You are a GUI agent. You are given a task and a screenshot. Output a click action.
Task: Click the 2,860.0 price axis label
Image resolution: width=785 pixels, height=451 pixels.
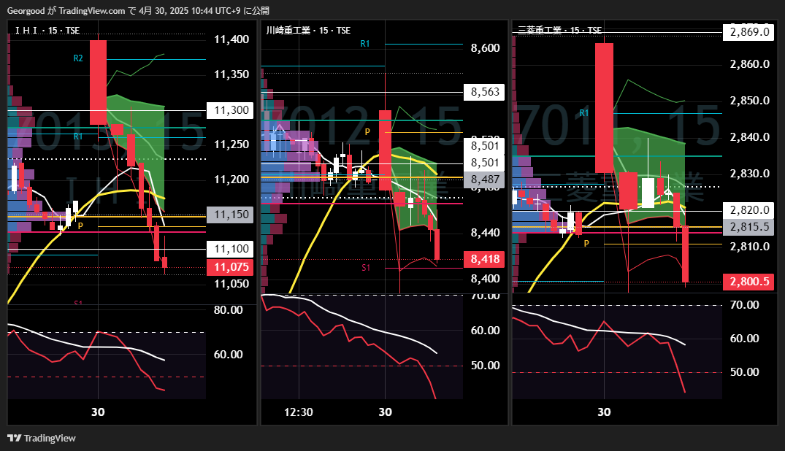pos(749,64)
